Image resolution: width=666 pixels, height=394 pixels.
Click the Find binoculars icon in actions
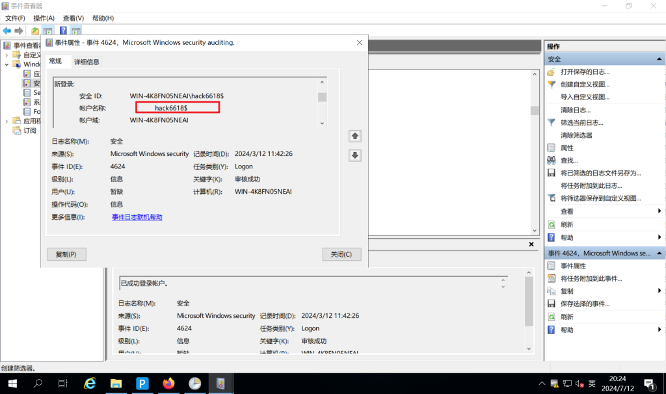[x=552, y=161]
